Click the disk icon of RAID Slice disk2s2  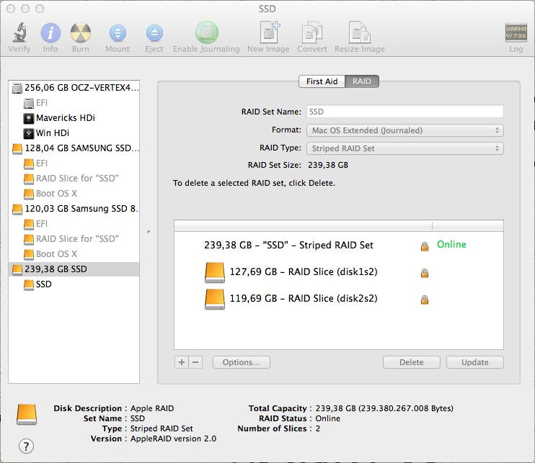pyautogui.click(x=215, y=299)
